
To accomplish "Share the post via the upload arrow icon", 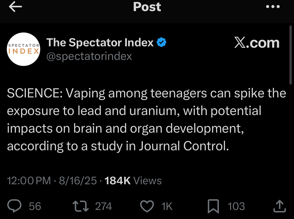I will [279, 206].
